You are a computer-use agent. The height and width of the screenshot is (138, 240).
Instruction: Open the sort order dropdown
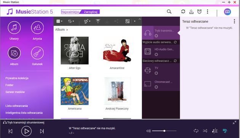pos(71,21)
